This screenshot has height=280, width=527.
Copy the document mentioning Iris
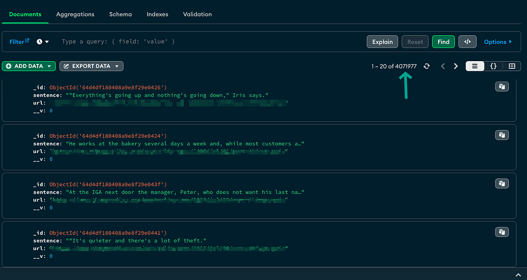coord(501,87)
